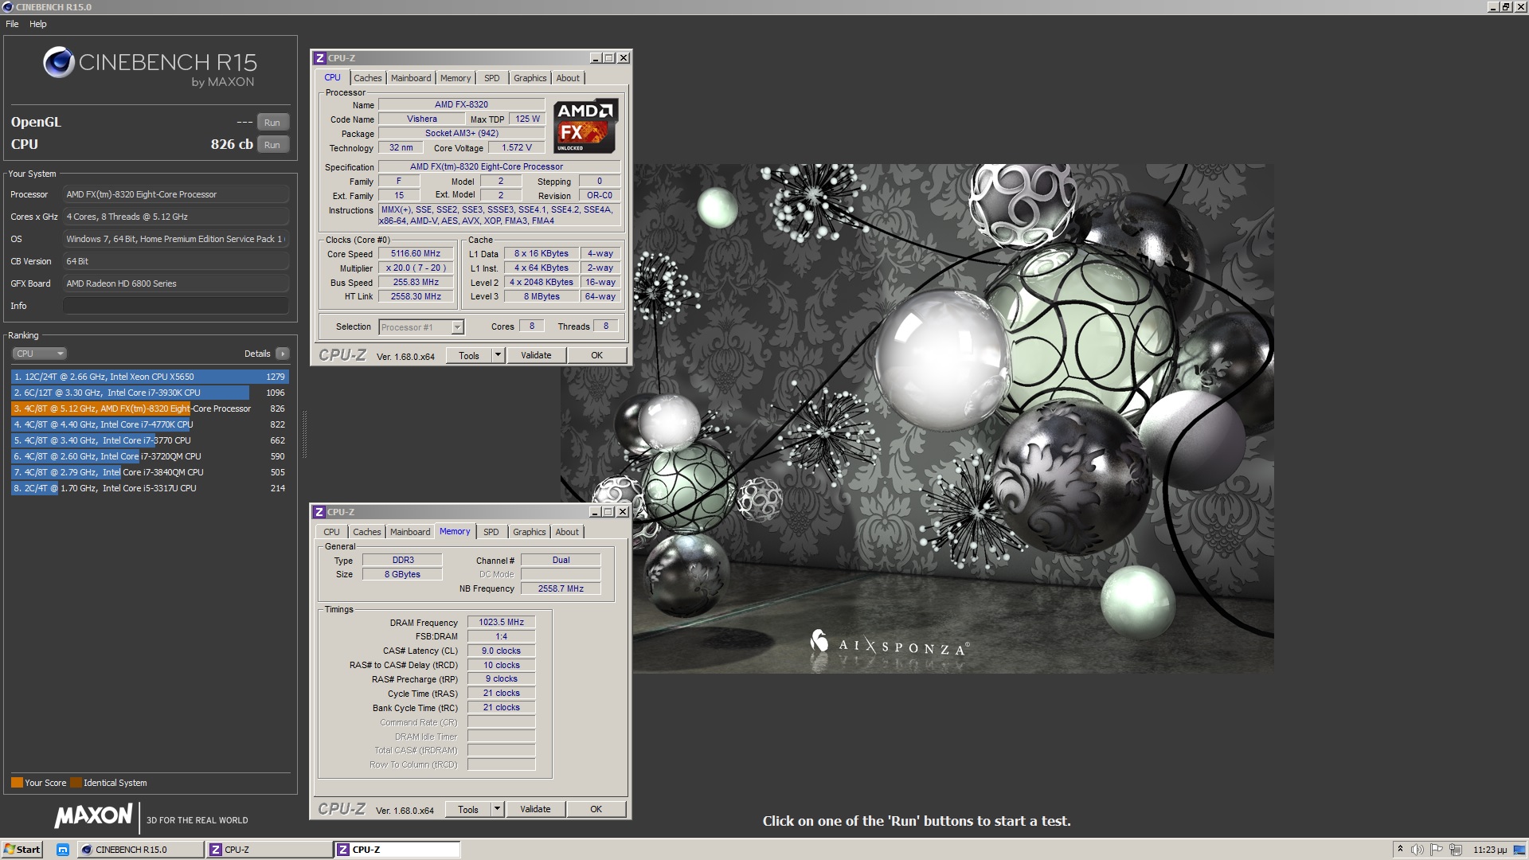Open SPD tab in upper CPU-Z window
Image resolution: width=1529 pixels, height=860 pixels.
492,78
